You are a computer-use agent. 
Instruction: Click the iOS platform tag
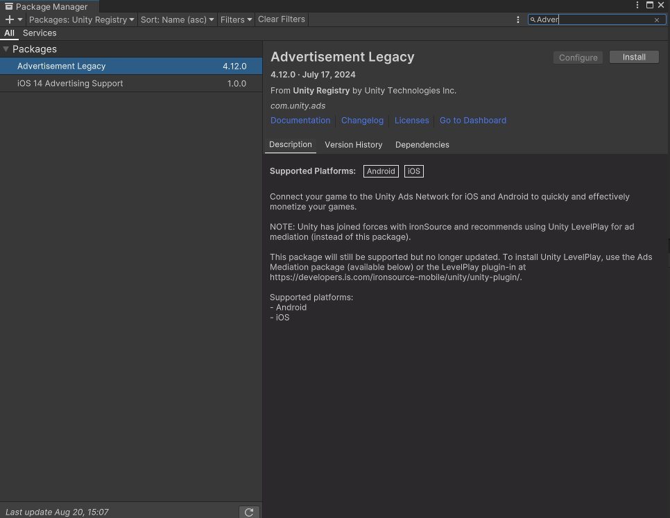413,171
